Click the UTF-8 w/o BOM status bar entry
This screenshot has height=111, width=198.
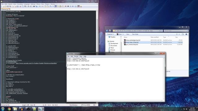[x=85, y=105]
